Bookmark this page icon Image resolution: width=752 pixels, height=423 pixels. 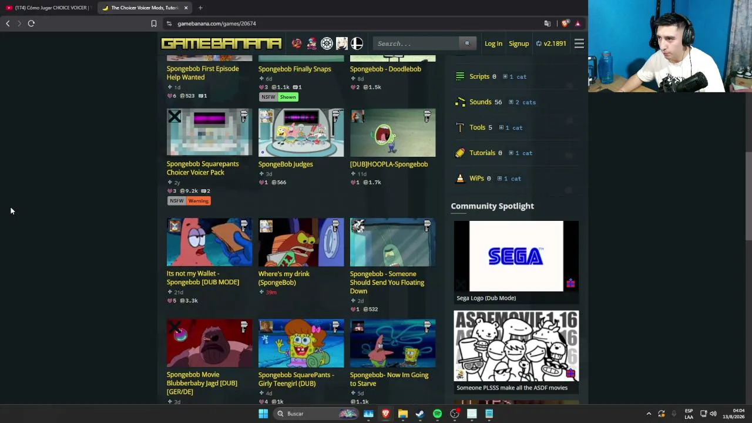(x=154, y=23)
